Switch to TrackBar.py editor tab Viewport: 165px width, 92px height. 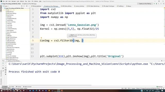coord(121,6)
